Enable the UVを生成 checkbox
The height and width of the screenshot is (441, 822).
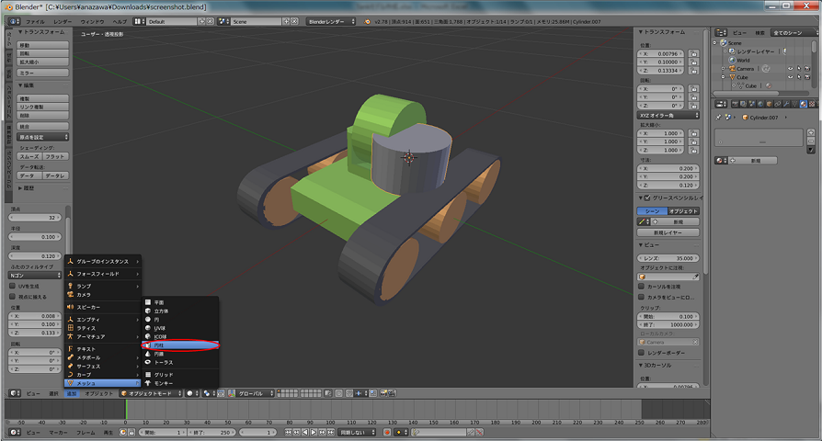[11, 286]
